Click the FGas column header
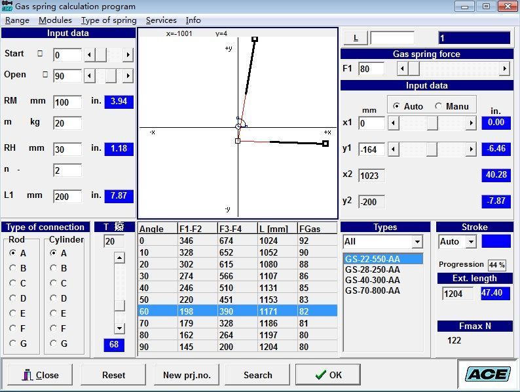Viewport: 520px width, 392px height. (x=317, y=229)
